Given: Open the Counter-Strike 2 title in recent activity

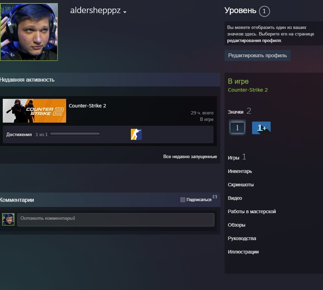Looking at the screenshot, I should tap(87, 106).
